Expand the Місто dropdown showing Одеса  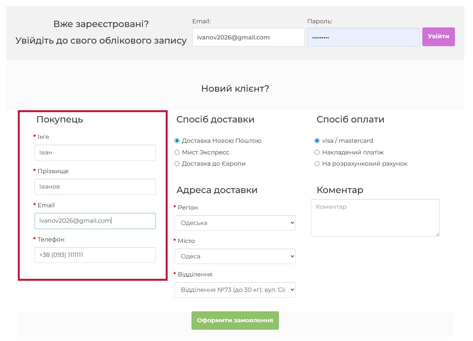tap(235, 256)
